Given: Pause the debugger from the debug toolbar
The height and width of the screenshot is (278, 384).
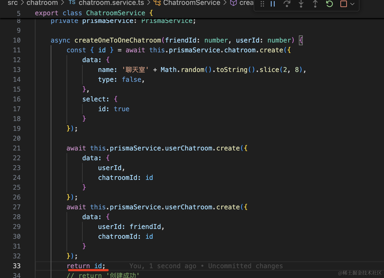Looking at the screenshot, I should [273, 4].
